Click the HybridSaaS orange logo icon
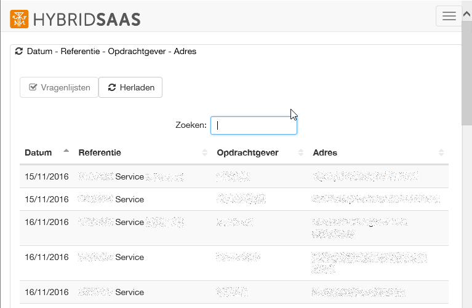 pos(19,18)
